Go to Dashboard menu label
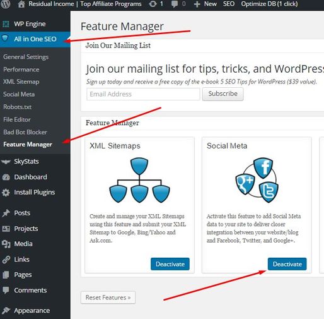This screenshot has width=324, height=319. click(x=30, y=177)
